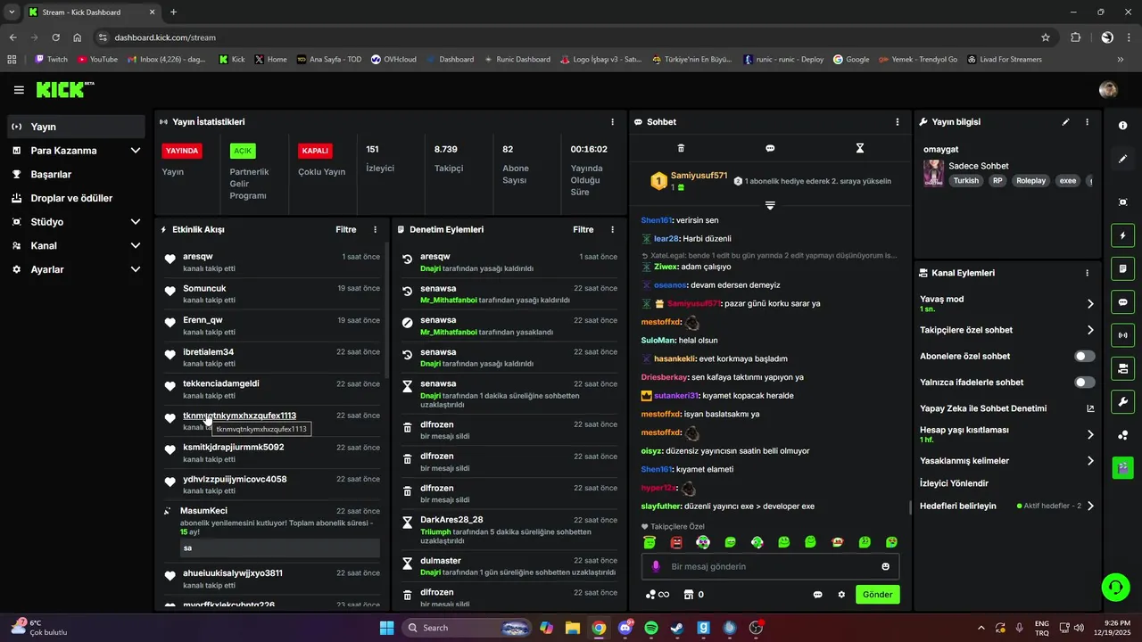Click Windows Start button on taskbar

point(386,628)
